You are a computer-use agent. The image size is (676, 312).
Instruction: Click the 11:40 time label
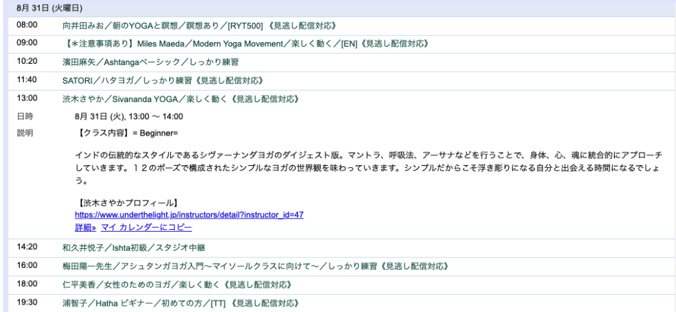pyautogui.click(x=26, y=80)
